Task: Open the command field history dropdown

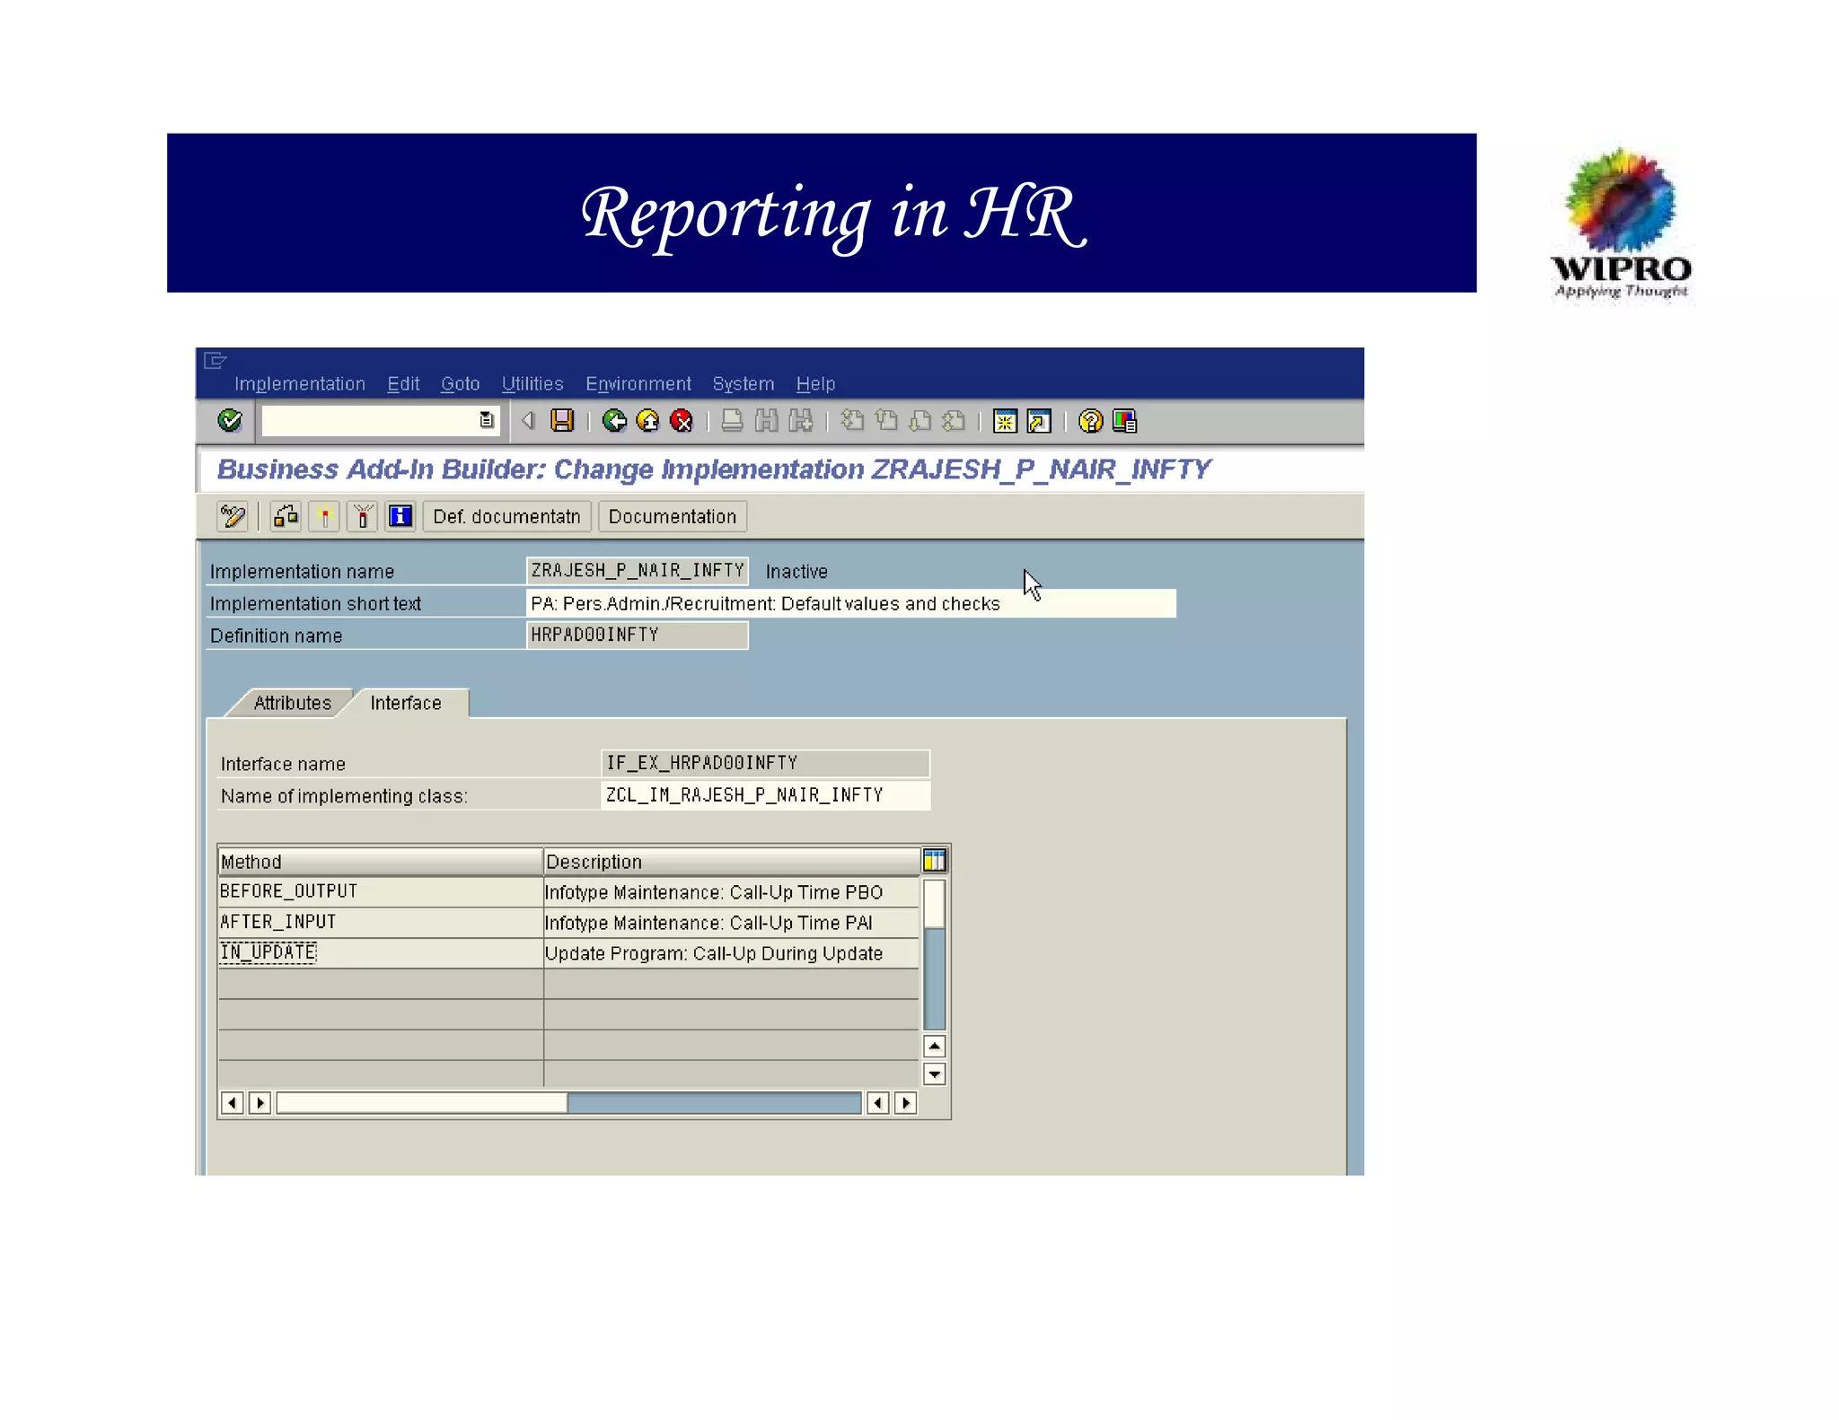Action: click(x=487, y=420)
